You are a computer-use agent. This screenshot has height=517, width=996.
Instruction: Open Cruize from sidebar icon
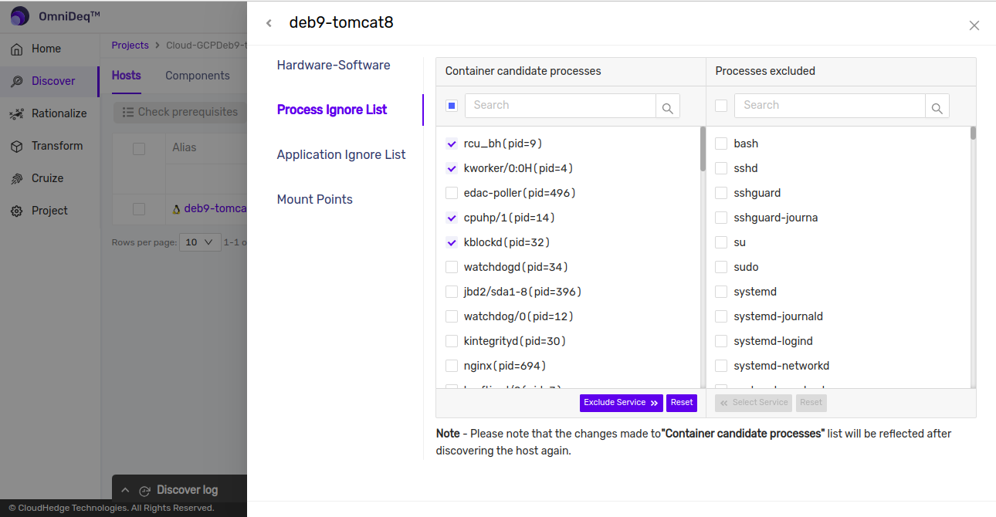pyautogui.click(x=16, y=179)
